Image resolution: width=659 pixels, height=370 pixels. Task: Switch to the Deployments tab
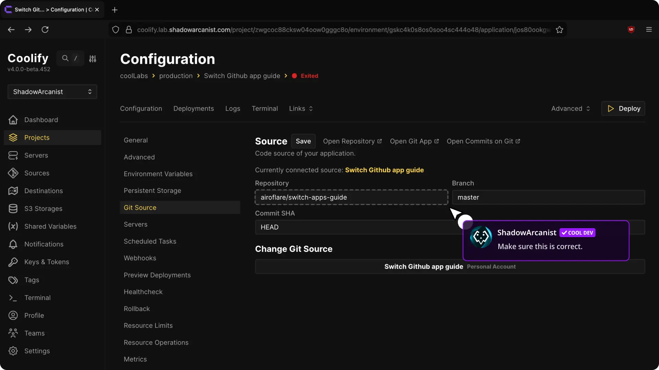pyautogui.click(x=194, y=109)
